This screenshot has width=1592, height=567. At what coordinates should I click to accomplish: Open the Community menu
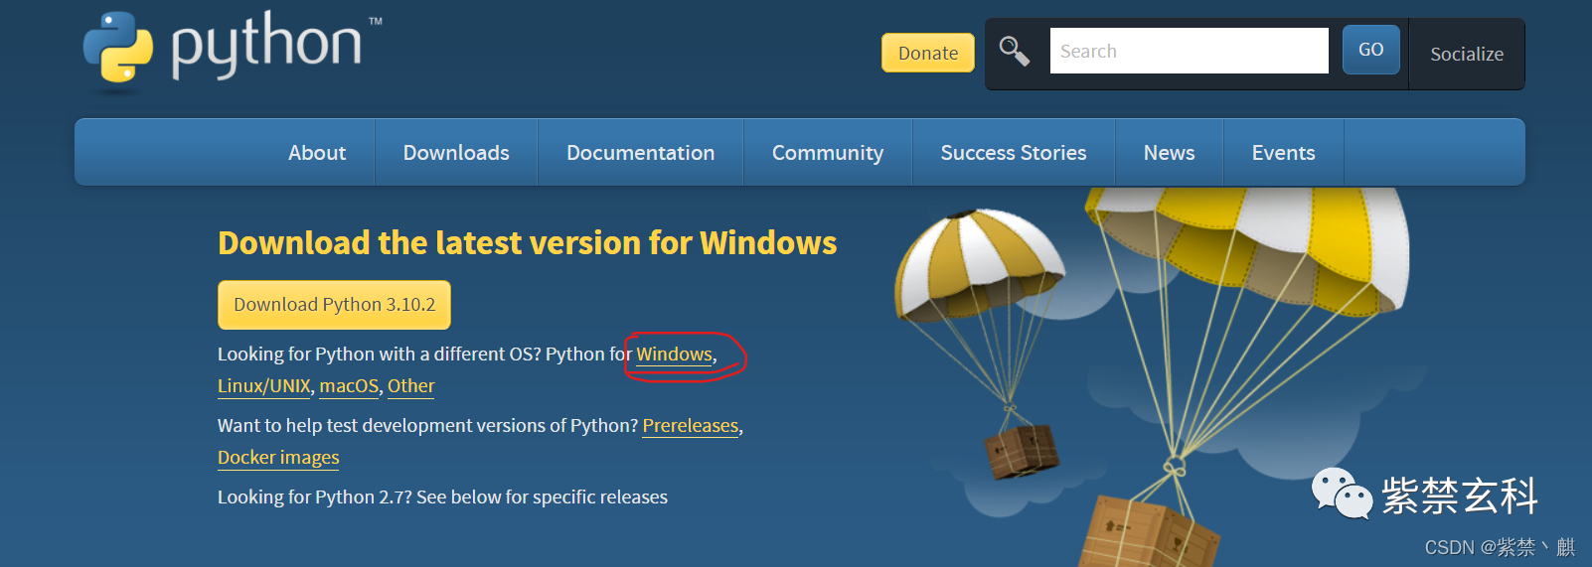tap(827, 152)
